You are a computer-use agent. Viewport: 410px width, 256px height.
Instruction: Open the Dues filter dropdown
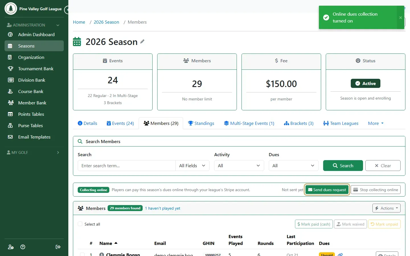pyautogui.click(x=294, y=166)
